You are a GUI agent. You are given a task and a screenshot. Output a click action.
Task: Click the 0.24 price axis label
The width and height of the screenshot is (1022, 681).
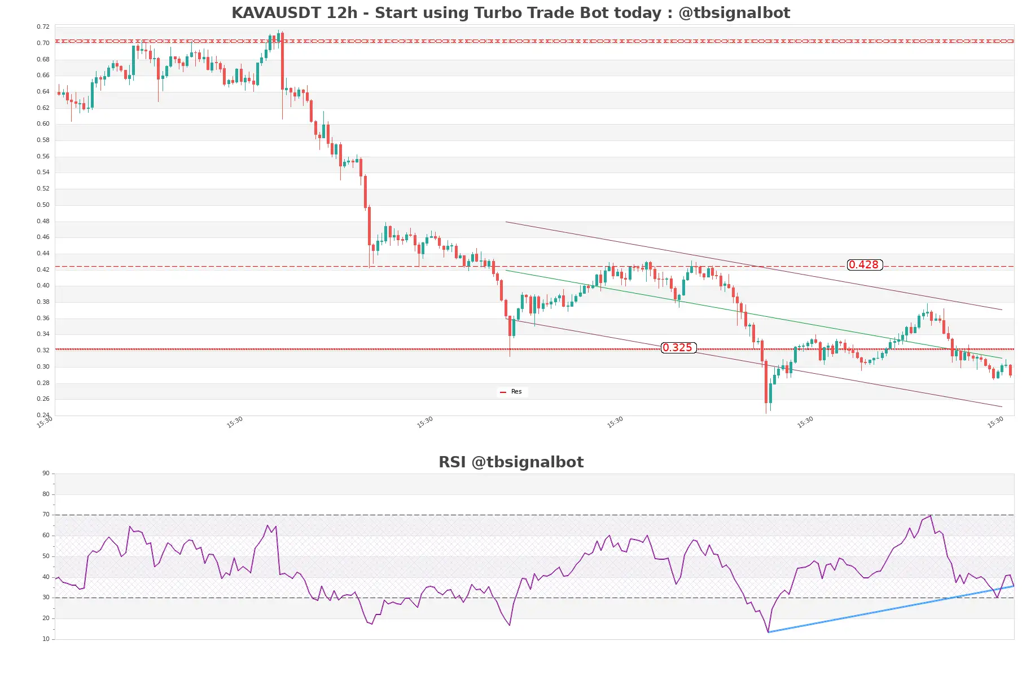[x=43, y=415]
